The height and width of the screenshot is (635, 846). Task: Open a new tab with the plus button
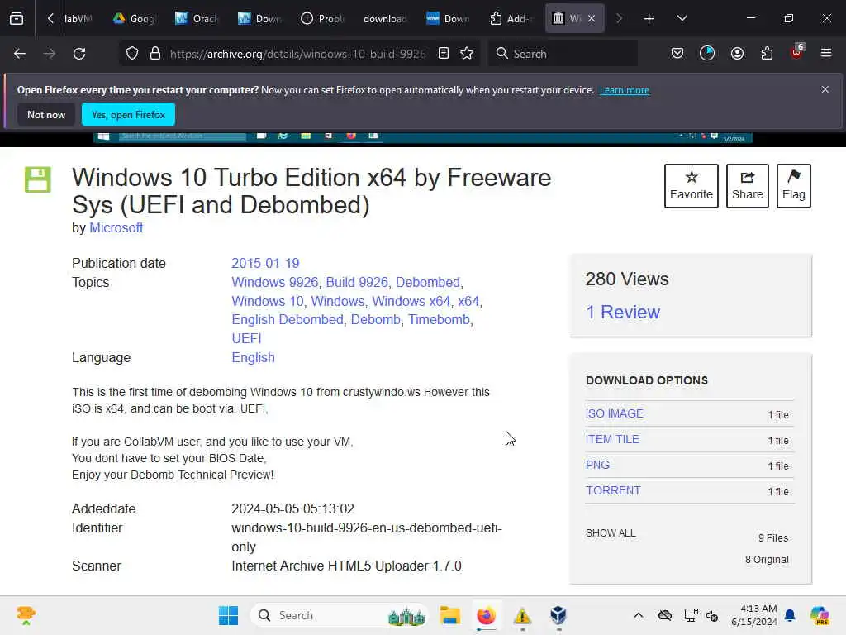[x=649, y=19]
